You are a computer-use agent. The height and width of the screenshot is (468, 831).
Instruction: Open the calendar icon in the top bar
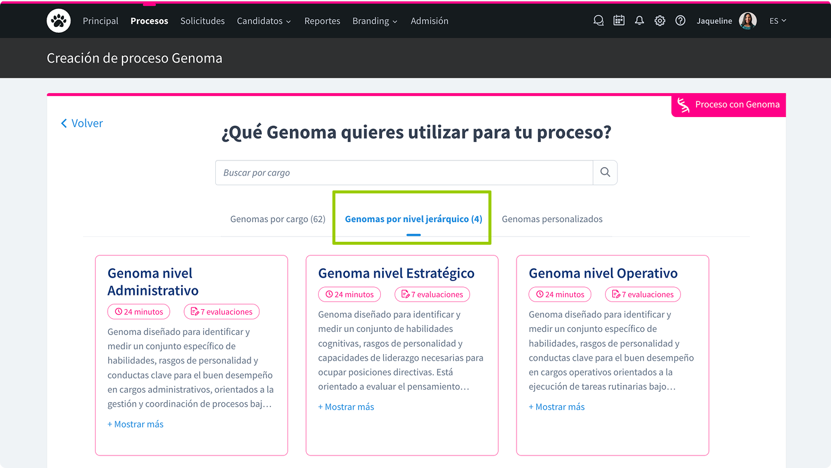619,20
